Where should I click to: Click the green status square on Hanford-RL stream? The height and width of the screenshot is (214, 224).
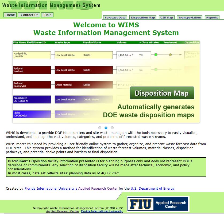click(x=156, y=55)
